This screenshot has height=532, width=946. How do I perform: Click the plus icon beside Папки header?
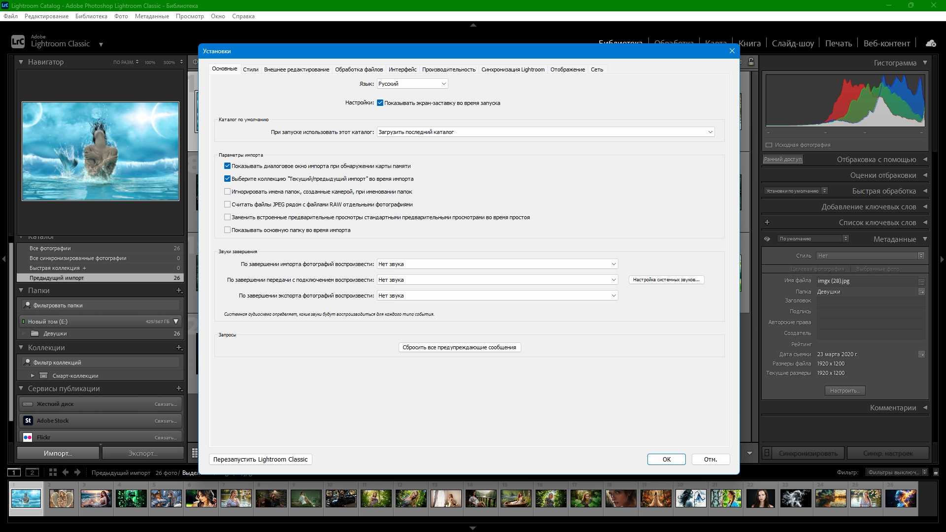point(178,291)
